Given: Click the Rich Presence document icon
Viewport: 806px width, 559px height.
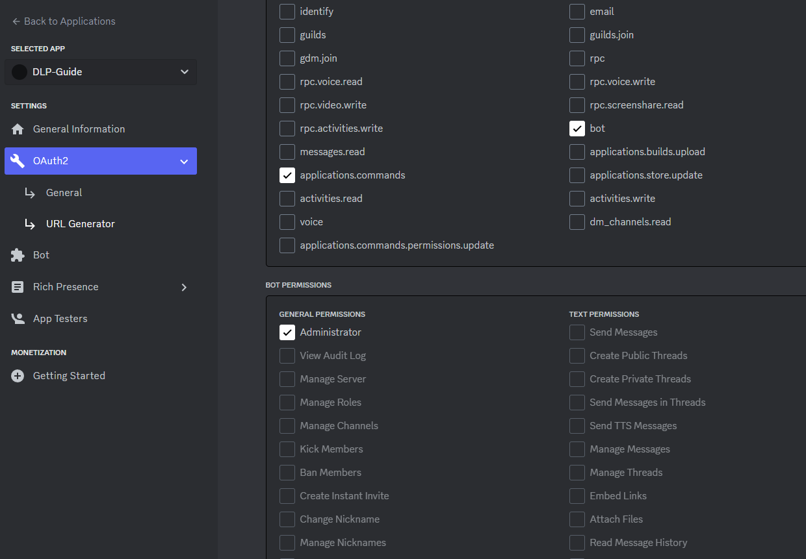Looking at the screenshot, I should tap(18, 287).
